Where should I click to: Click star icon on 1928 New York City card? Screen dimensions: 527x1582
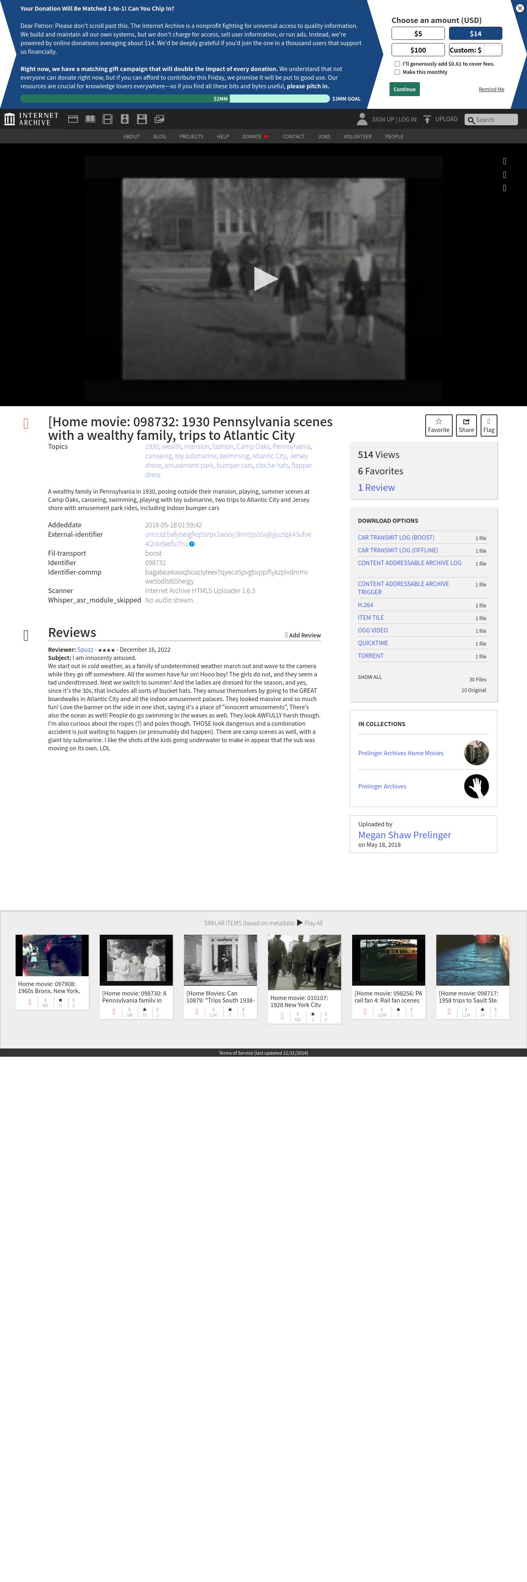(313, 1014)
